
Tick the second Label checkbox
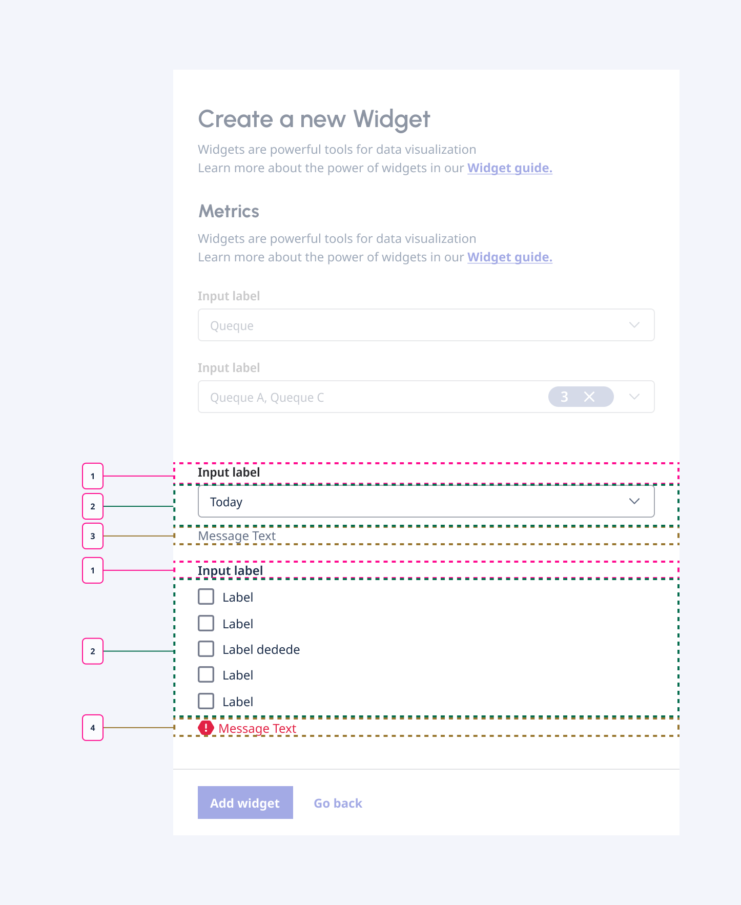206,623
